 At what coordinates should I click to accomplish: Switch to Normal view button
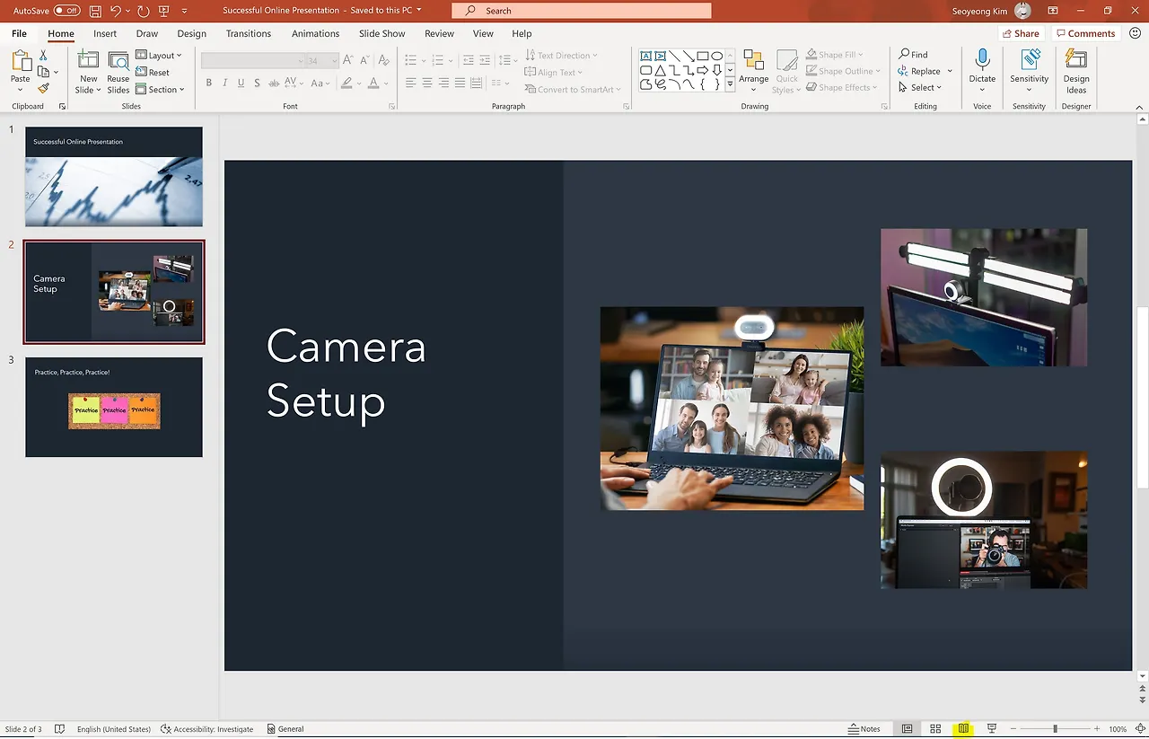[x=908, y=729]
